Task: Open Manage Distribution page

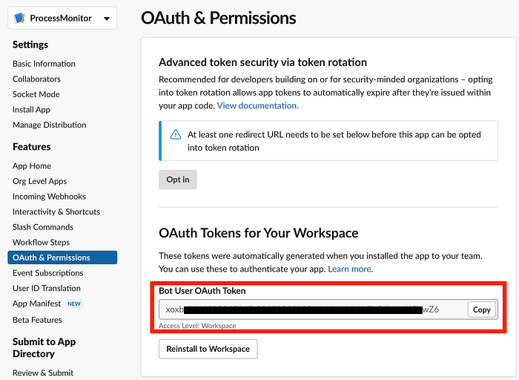Action: click(x=50, y=125)
